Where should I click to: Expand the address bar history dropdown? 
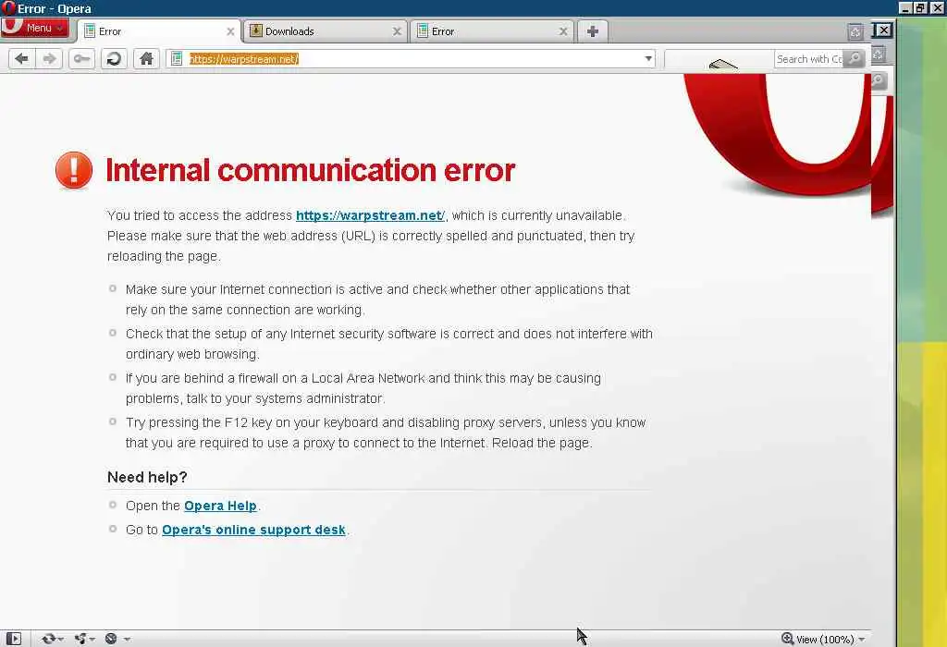(x=648, y=58)
